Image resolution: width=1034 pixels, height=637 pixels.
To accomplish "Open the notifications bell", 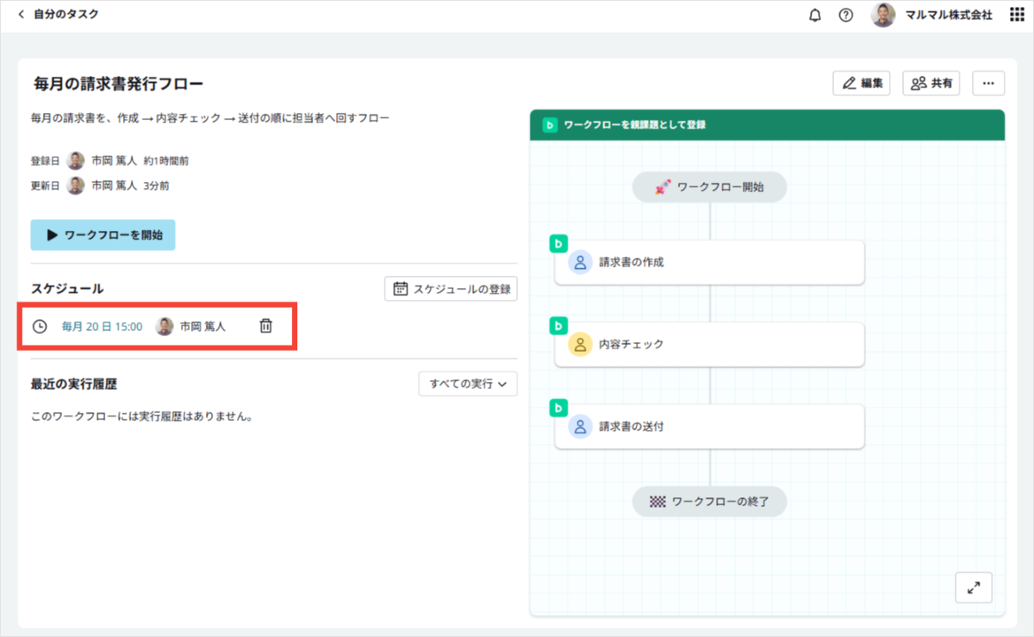I will 815,16.
